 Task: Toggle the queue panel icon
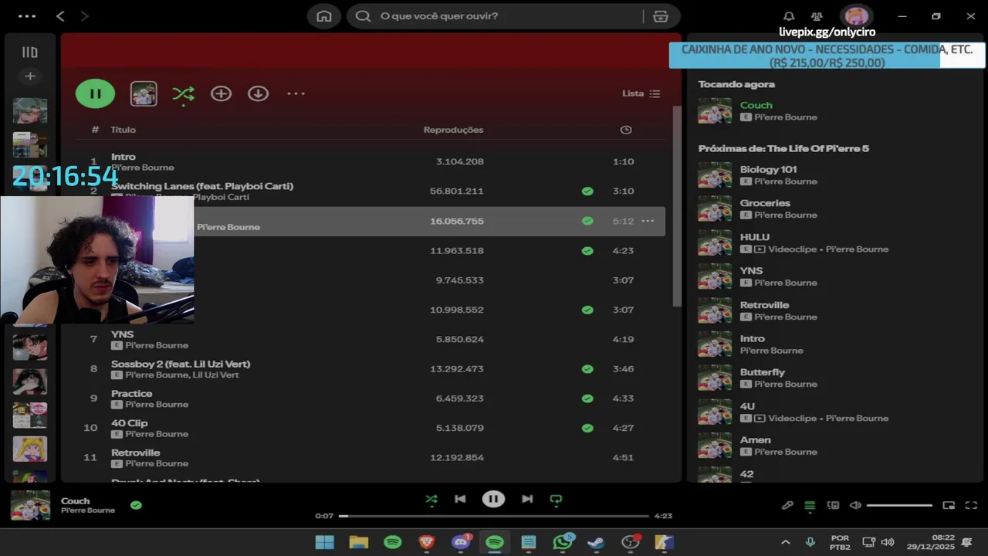[x=810, y=505]
